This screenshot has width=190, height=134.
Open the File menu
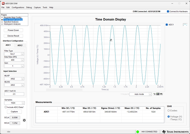[3, 7]
